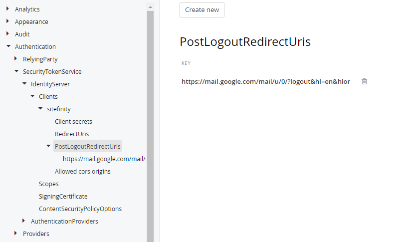Delete the mail.google.com logout URI entry
The width and height of the screenshot is (403, 242).
(364, 81)
